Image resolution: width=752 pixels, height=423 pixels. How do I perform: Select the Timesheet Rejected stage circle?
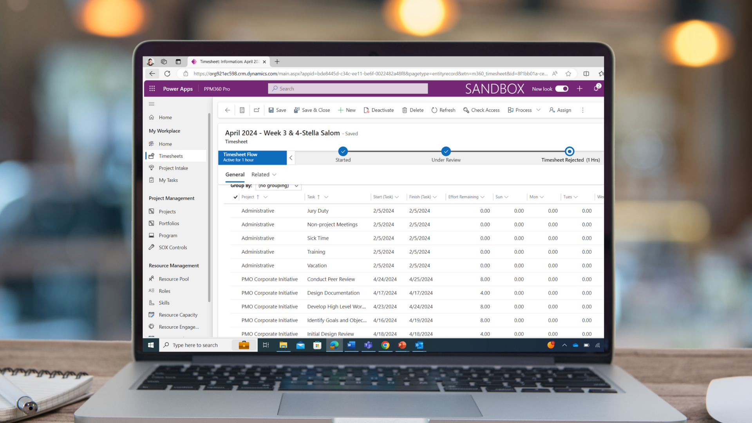pyautogui.click(x=569, y=151)
